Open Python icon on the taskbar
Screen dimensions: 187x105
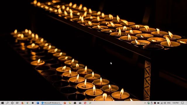[90, 103]
